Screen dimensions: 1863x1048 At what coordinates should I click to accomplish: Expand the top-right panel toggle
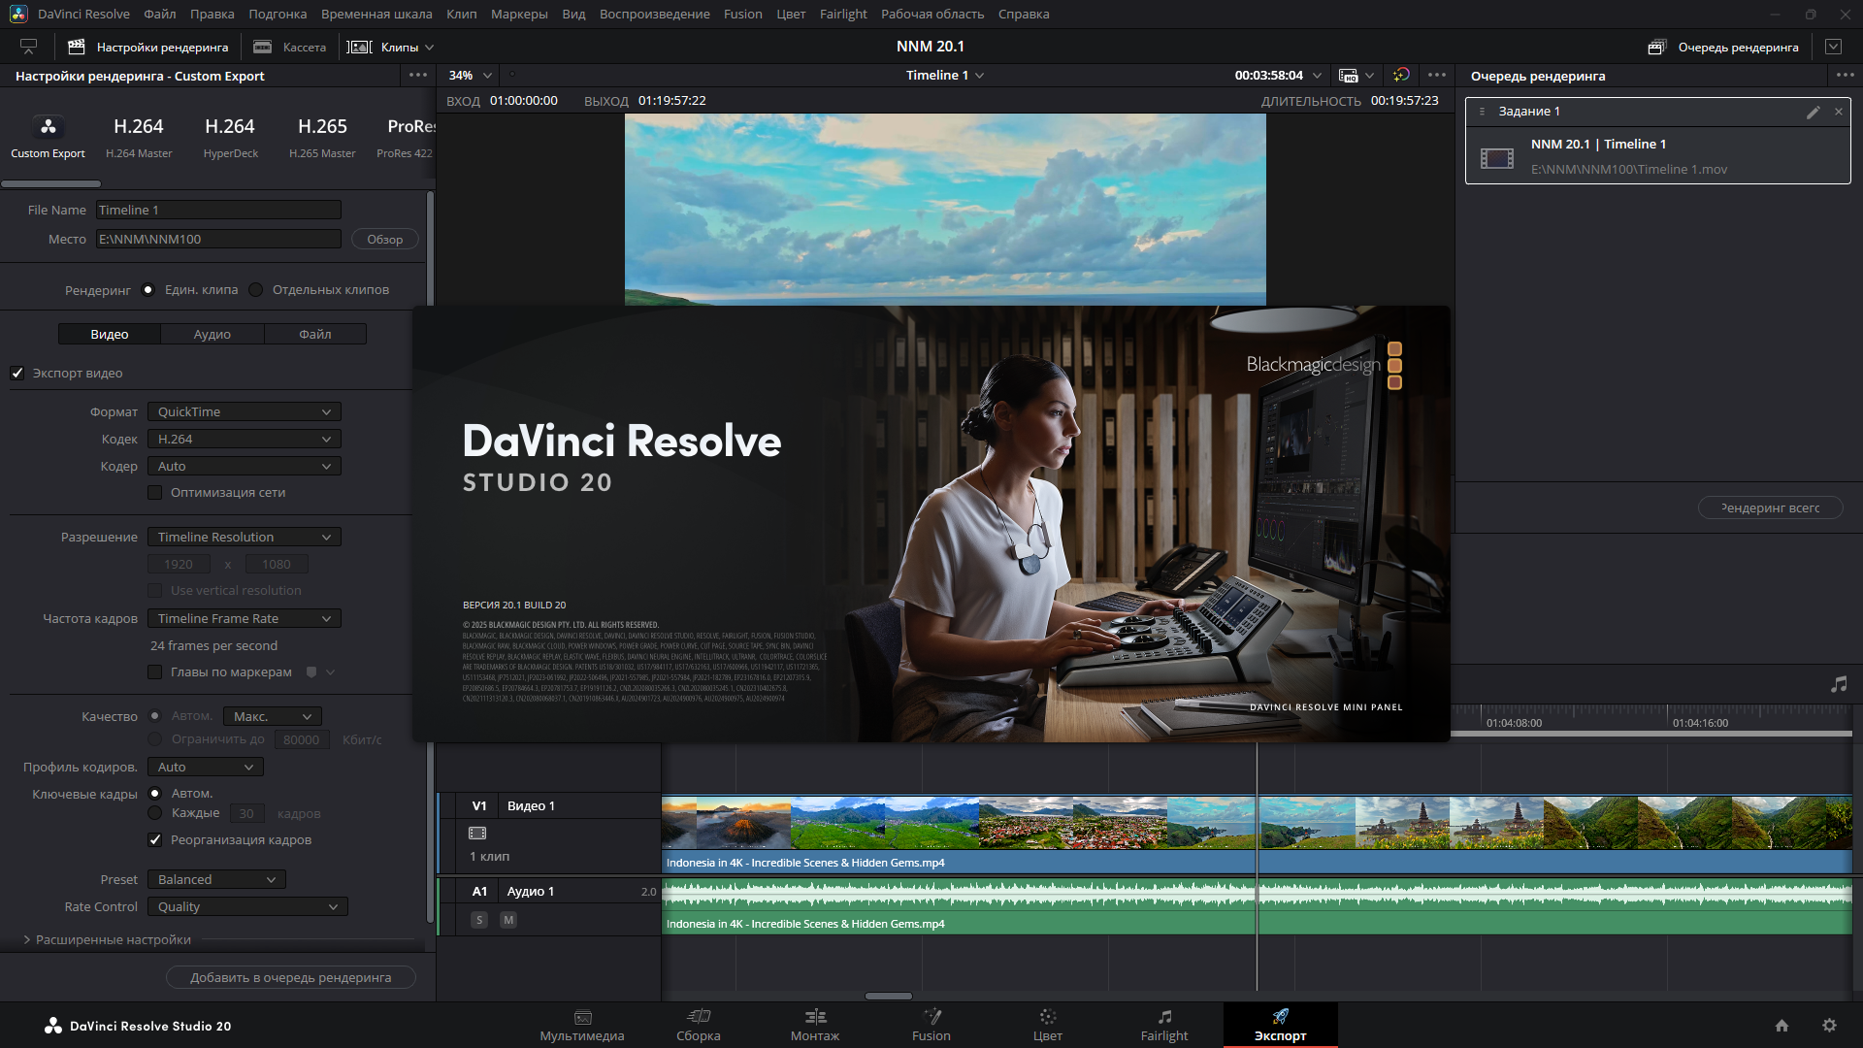click(1833, 47)
